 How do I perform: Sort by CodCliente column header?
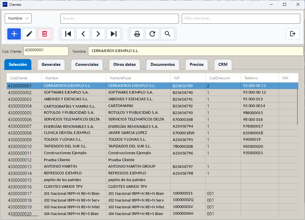[24, 78]
